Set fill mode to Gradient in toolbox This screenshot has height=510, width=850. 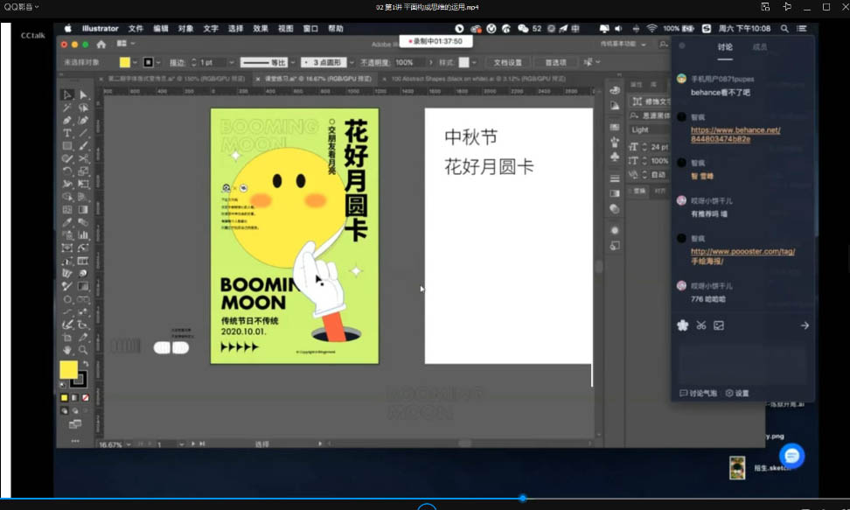75,398
